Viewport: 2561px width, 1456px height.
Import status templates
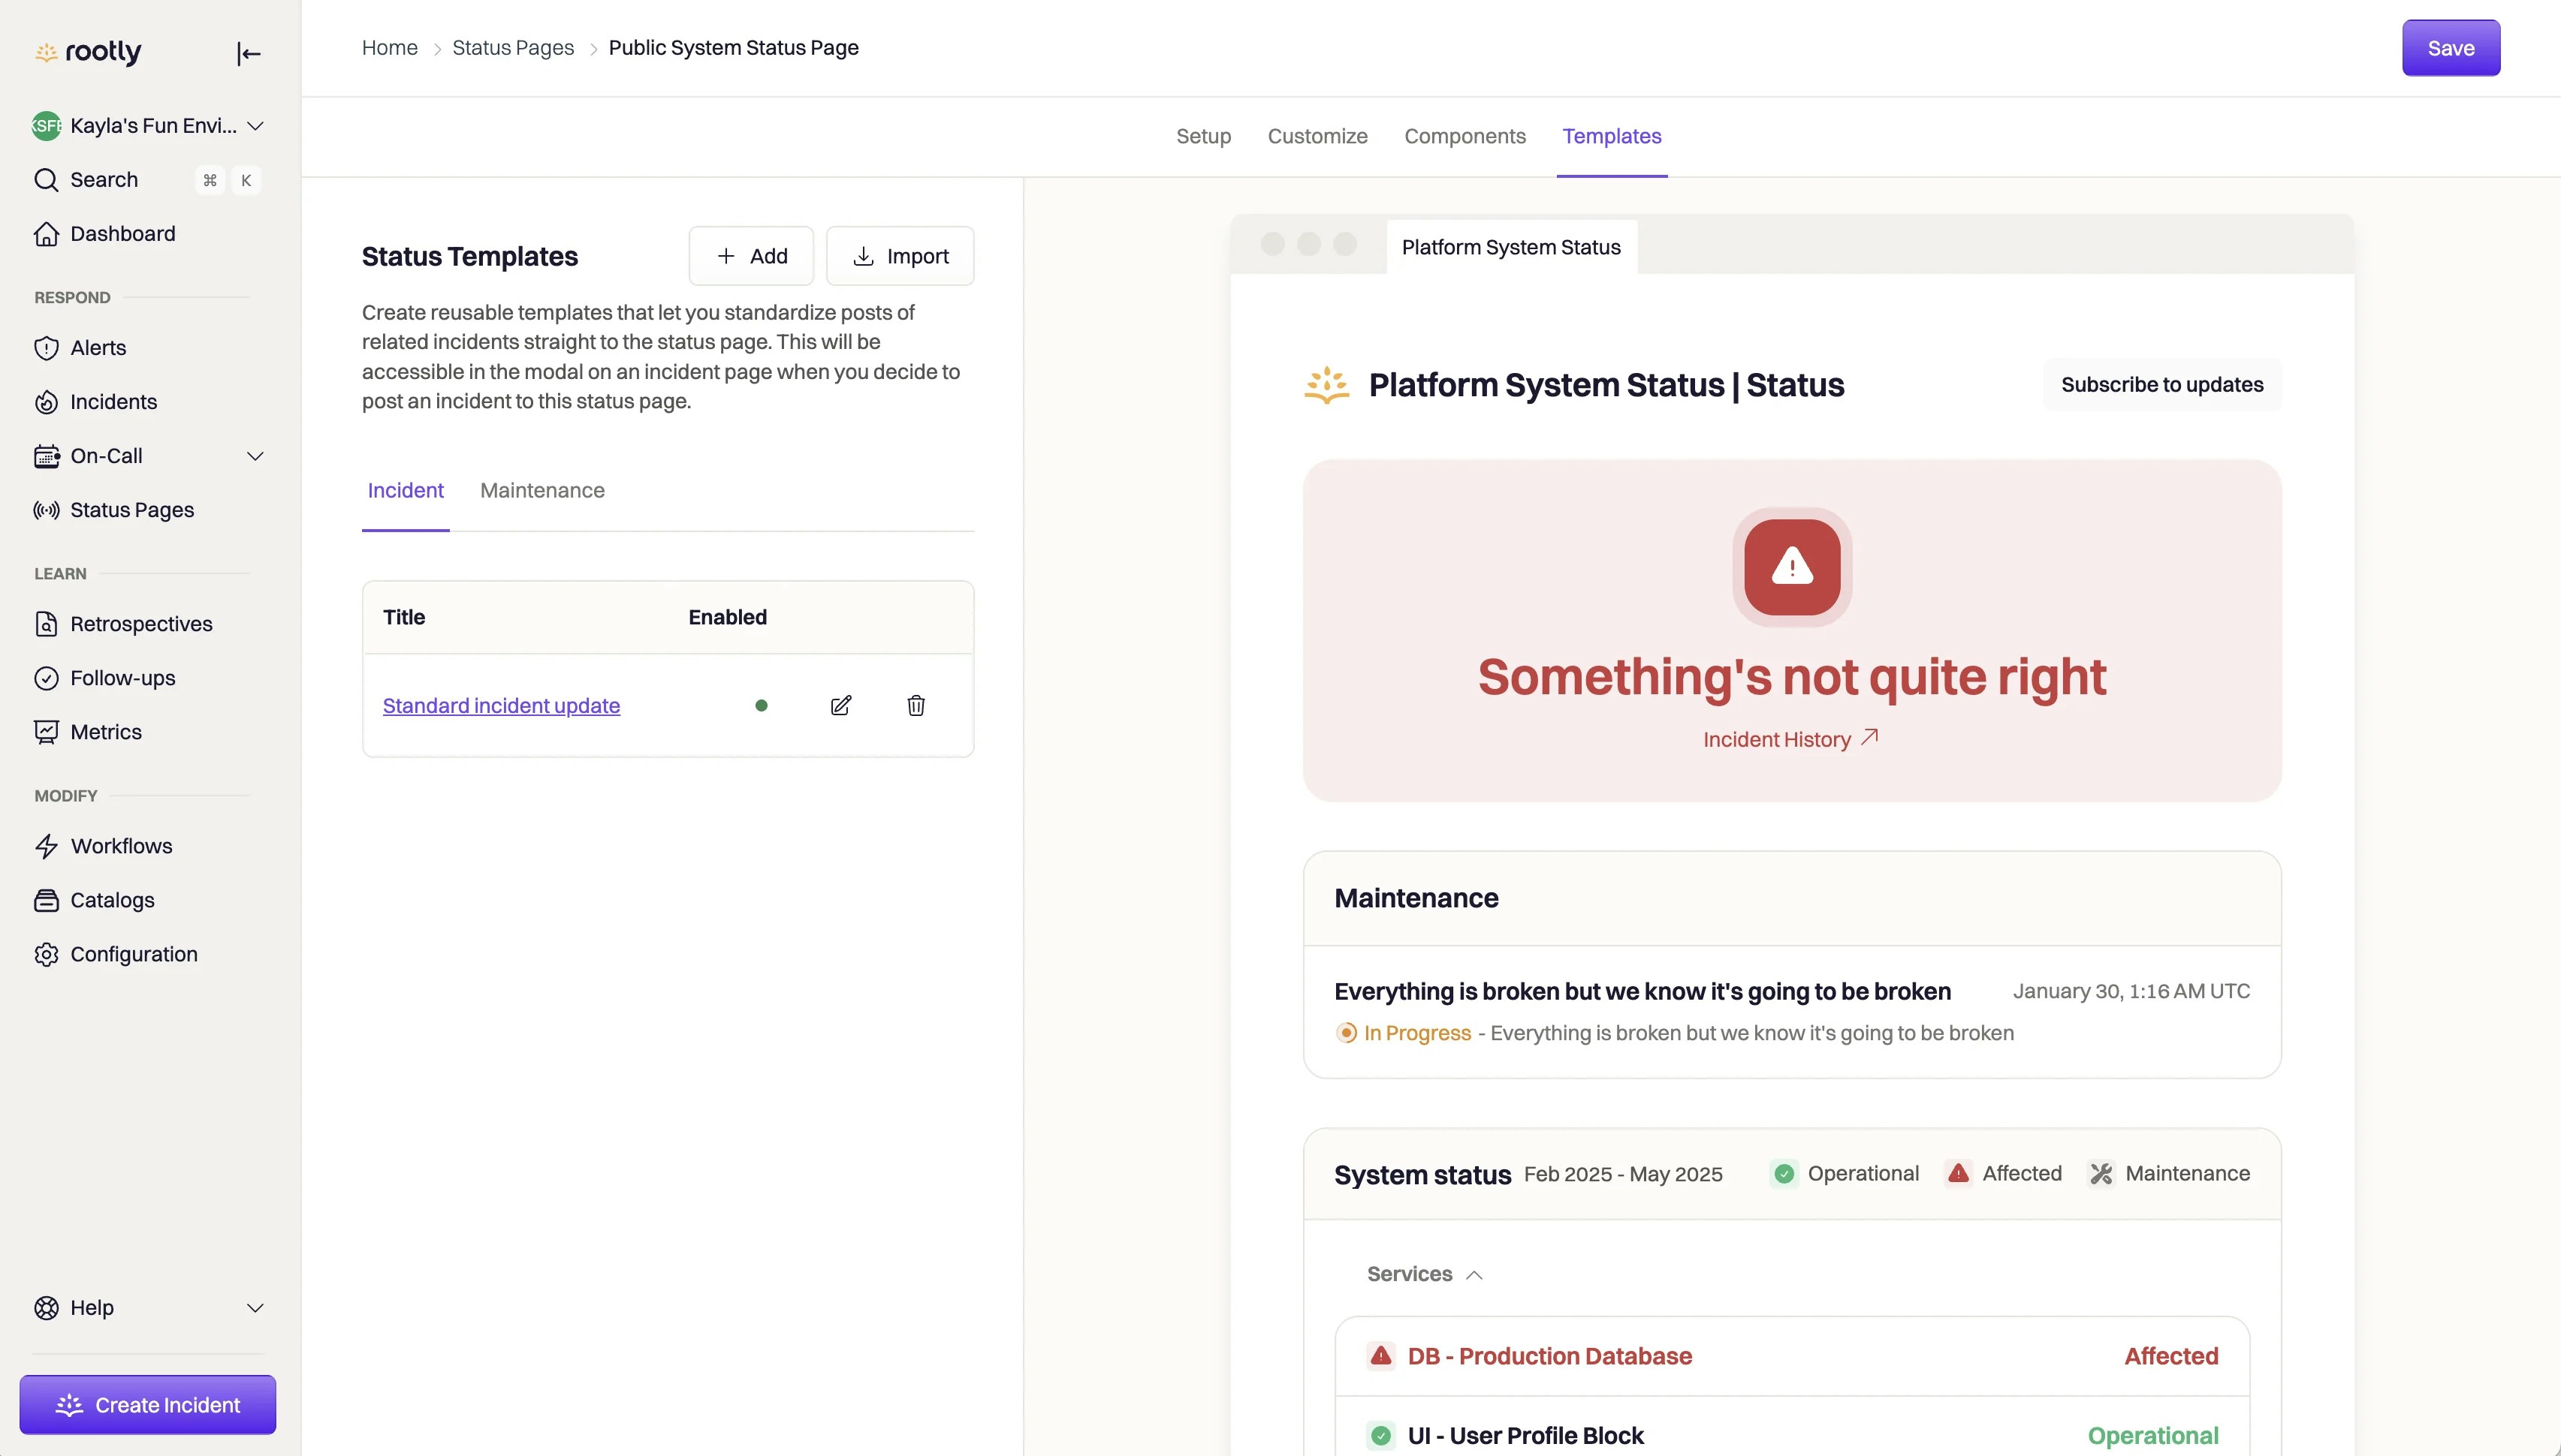(x=900, y=256)
